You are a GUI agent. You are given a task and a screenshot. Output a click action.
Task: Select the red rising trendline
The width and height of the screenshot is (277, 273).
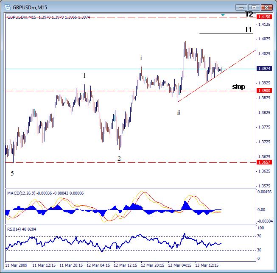click(217, 76)
